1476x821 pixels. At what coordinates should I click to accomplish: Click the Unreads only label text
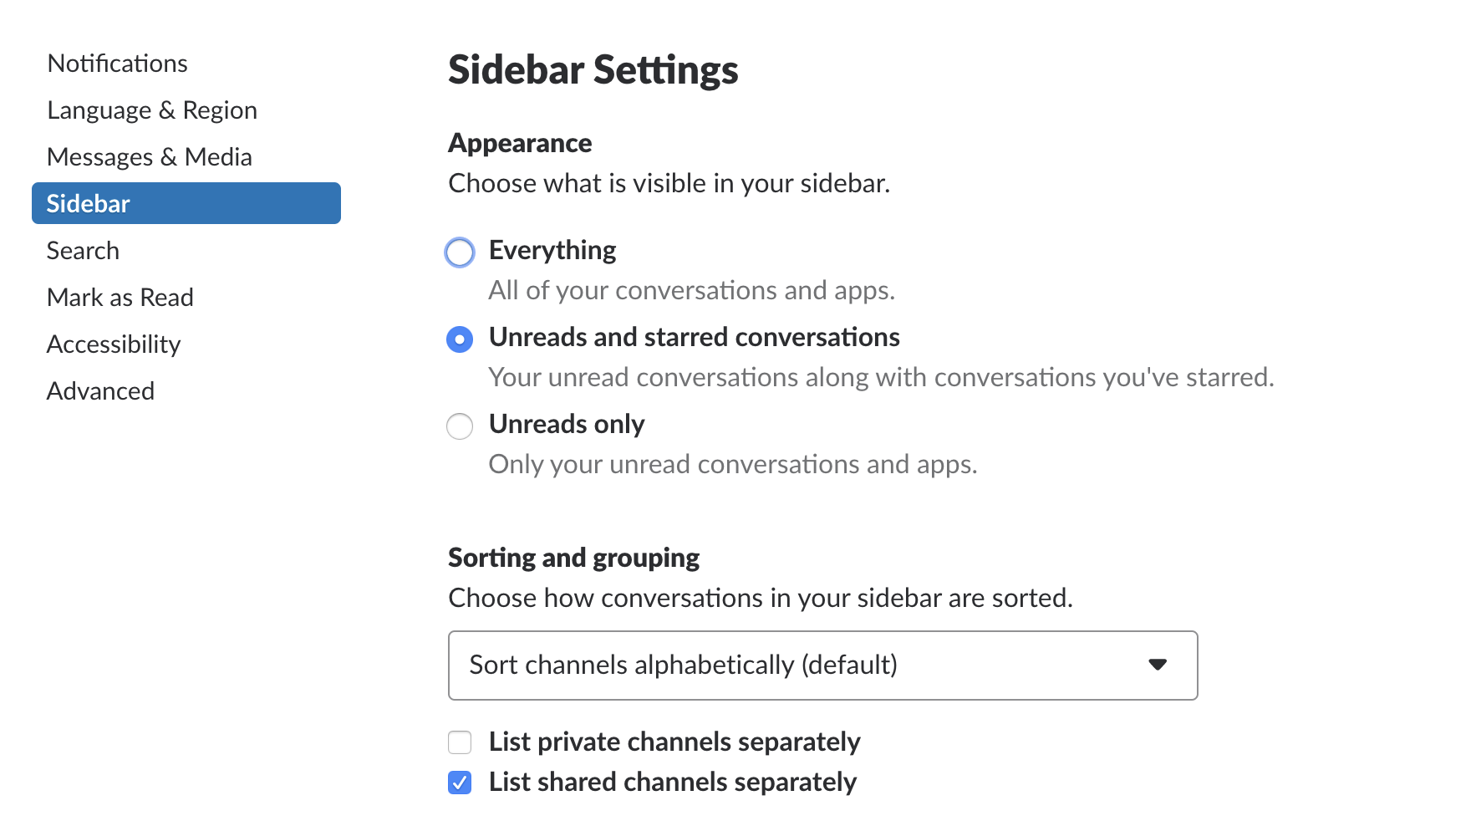(567, 425)
